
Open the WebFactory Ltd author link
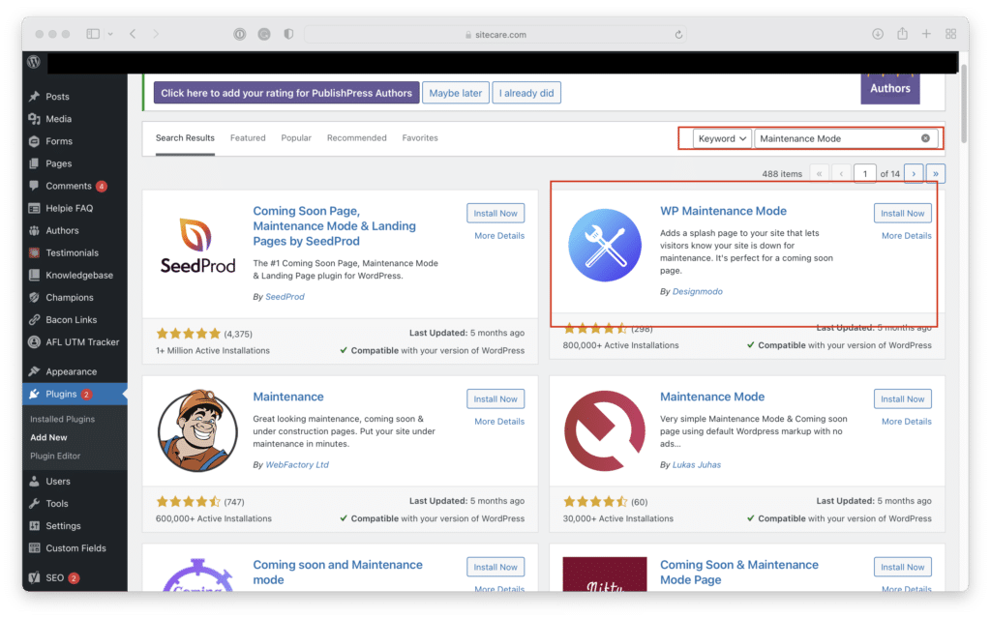tap(297, 464)
